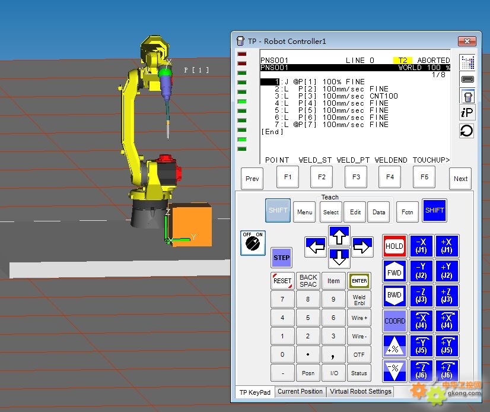Click the ENTER key
This screenshot has height=412, width=490.
coord(359,281)
